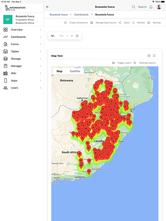Click Create Component plus icon
The width and height of the screenshot is (166, 221).
65,23
